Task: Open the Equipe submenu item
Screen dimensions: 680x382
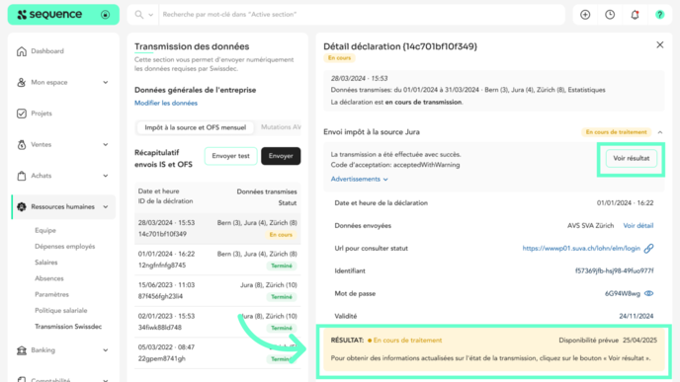Action: tap(45, 230)
